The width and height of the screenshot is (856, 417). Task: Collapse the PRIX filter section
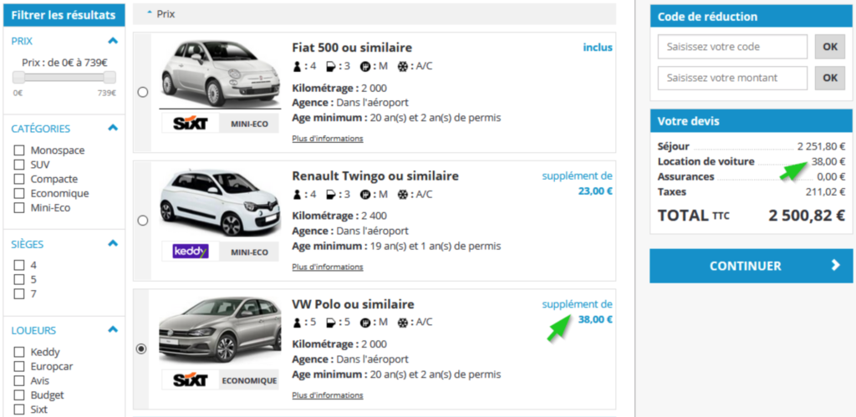[113, 40]
